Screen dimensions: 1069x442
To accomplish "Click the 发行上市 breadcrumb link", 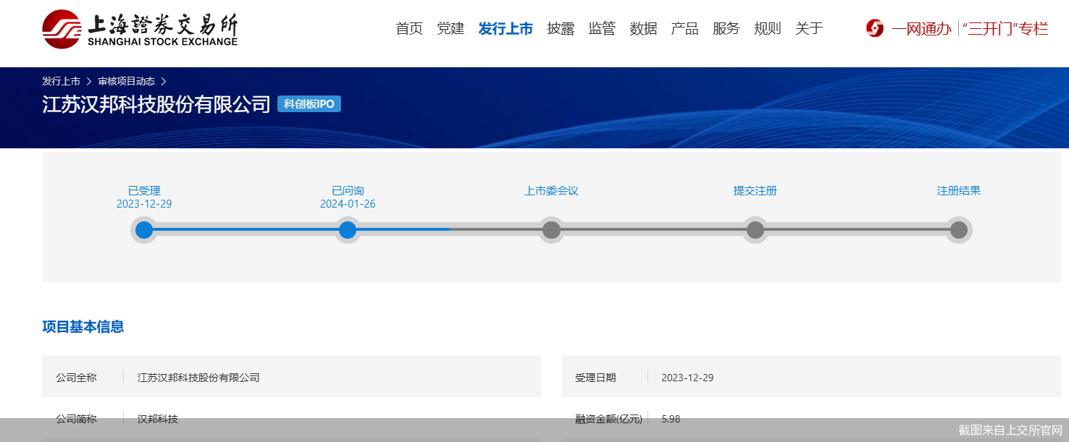I will tap(62, 81).
